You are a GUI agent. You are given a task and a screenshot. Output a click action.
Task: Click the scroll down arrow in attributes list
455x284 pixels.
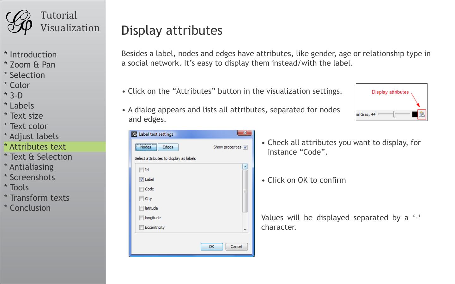coord(245,230)
